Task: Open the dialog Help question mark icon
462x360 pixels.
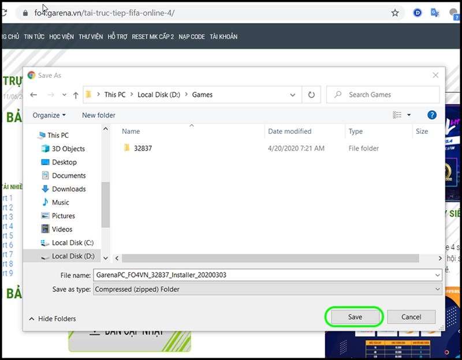Action: tap(431, 115)
